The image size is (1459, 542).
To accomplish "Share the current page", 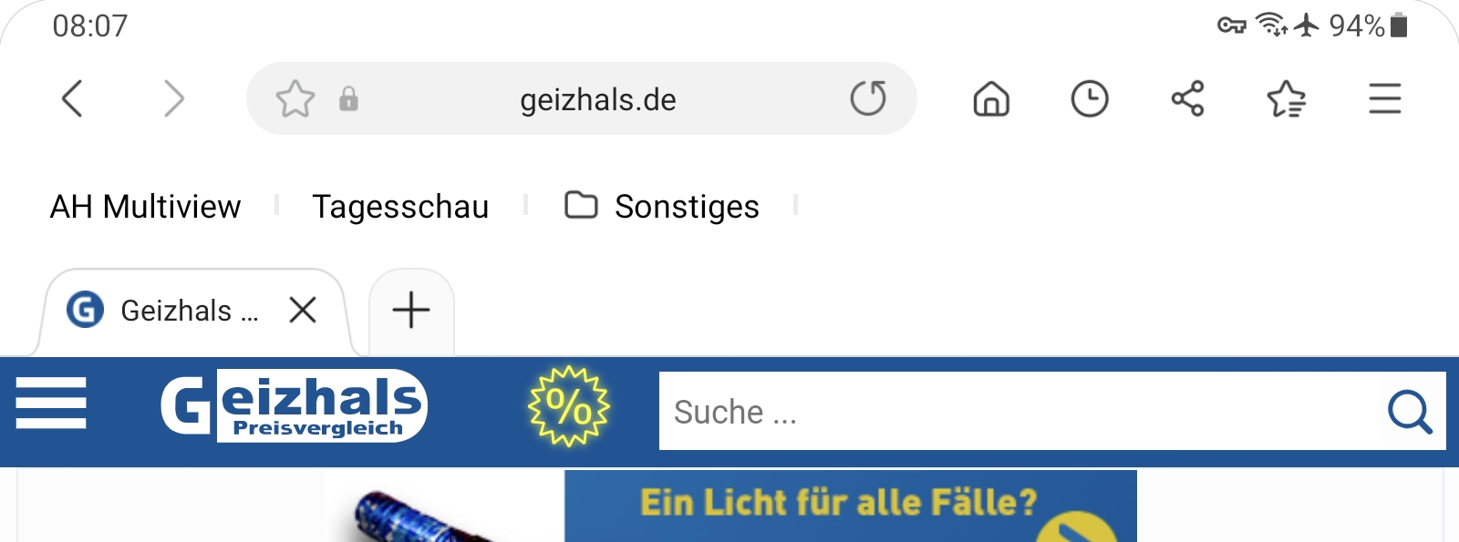I will 1188,98.
